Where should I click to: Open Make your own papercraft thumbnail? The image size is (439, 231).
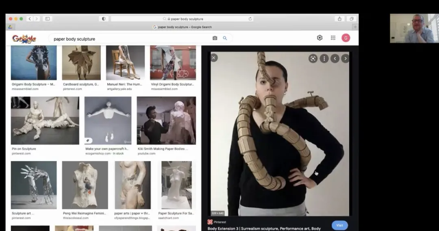[x=108, y=121]
